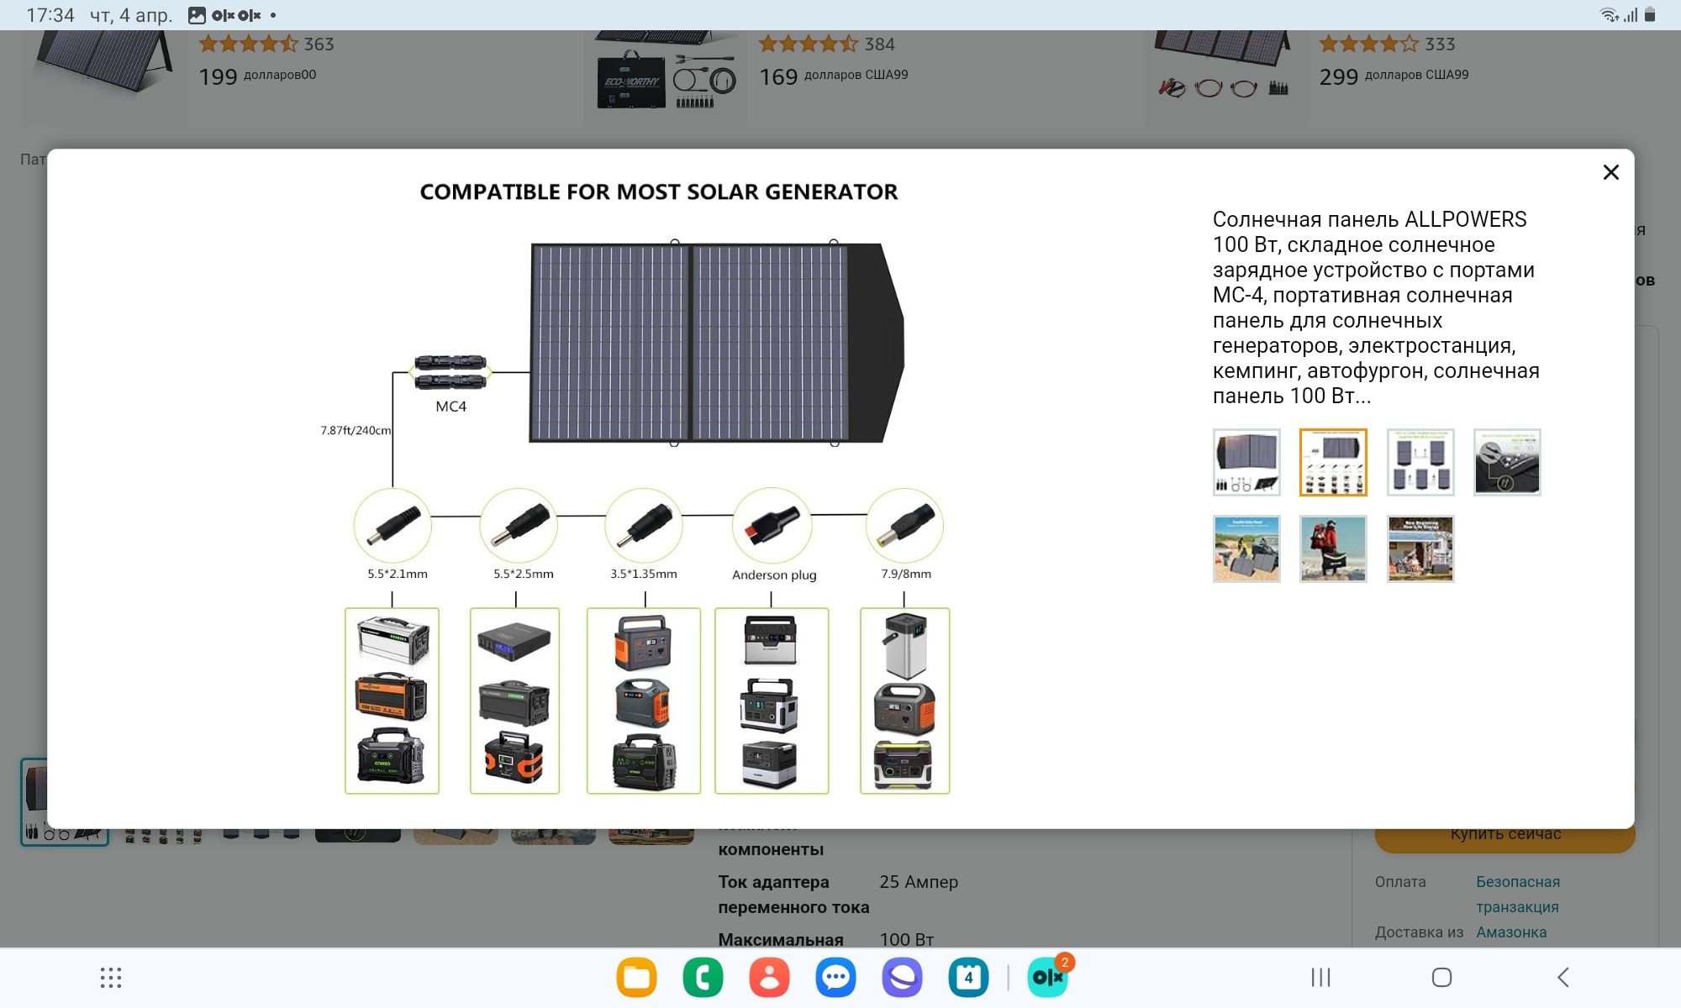
Task: Tap the recent apps navigation button
Action: pos(1320,977)
